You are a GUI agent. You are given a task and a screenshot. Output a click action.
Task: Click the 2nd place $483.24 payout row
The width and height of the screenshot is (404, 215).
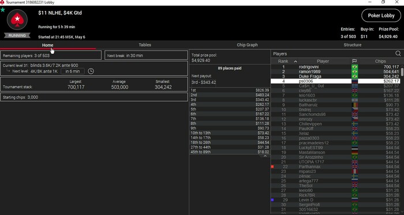click(230, 95)
